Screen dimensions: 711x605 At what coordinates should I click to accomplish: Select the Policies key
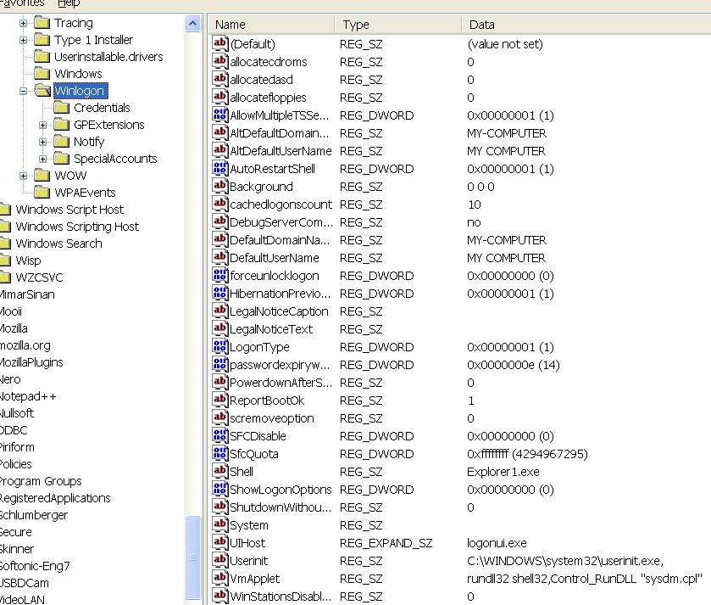[16, 464]
